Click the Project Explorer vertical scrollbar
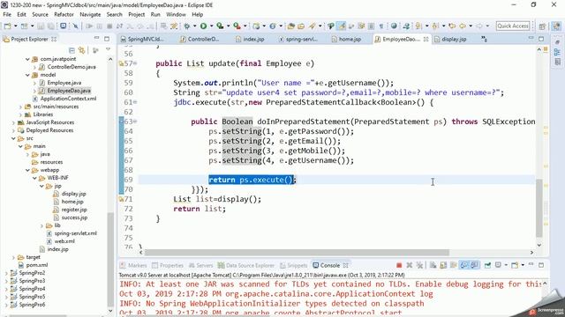Viewport: 565px width, 317px height. click(x=110, y=258)
